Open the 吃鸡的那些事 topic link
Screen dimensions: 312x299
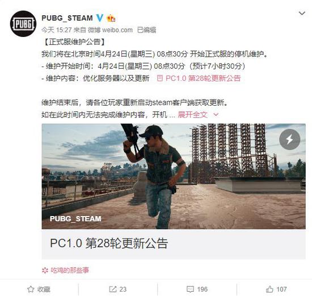[x=70, y=271]
